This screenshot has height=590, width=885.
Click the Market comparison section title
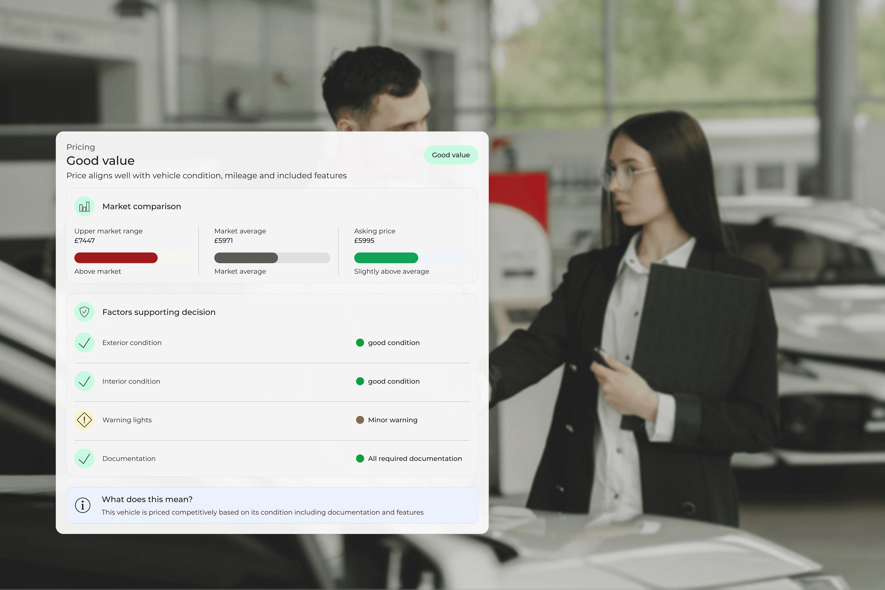coord(142,206)
